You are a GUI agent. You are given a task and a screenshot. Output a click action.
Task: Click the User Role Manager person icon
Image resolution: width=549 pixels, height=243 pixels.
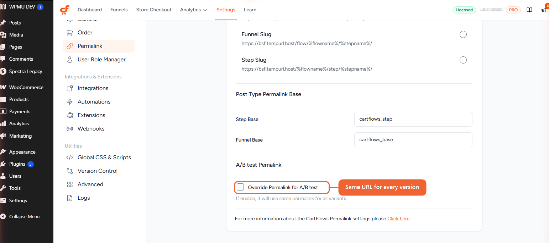(x=70, y=60)
